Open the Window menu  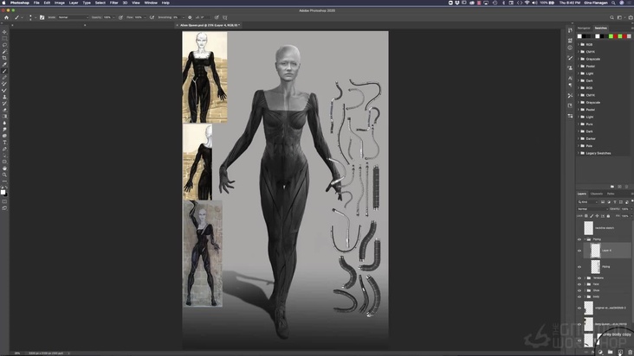[151, 3]
